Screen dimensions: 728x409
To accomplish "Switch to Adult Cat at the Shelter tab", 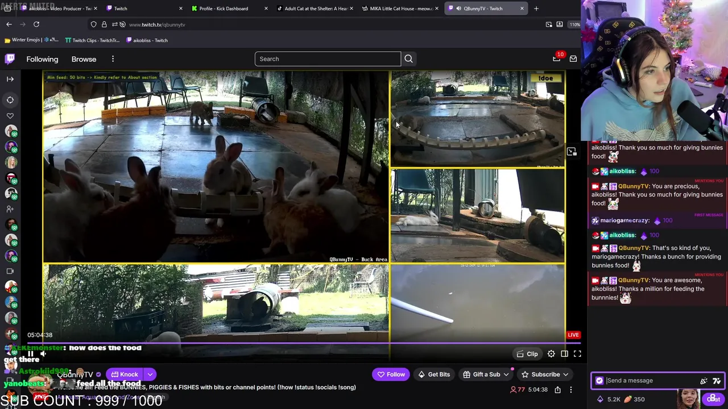I will tap(315, 9).
